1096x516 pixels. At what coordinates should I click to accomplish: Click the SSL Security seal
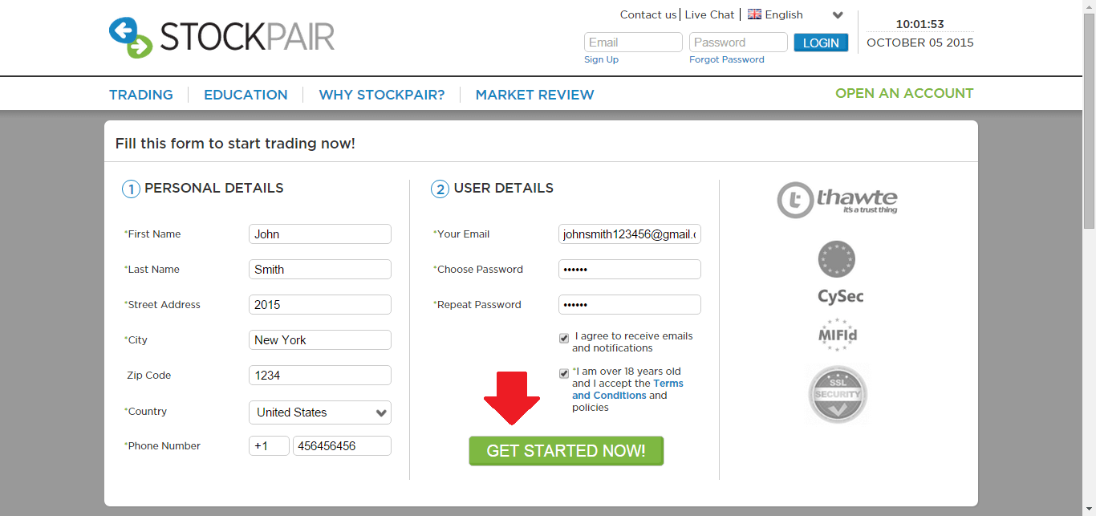pyautogui.click(x=838, y=394)
